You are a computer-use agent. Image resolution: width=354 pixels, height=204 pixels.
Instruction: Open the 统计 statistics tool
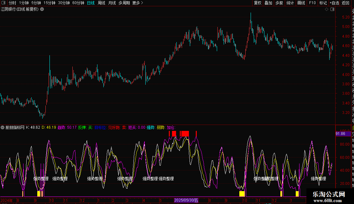(x=290, y=3)
